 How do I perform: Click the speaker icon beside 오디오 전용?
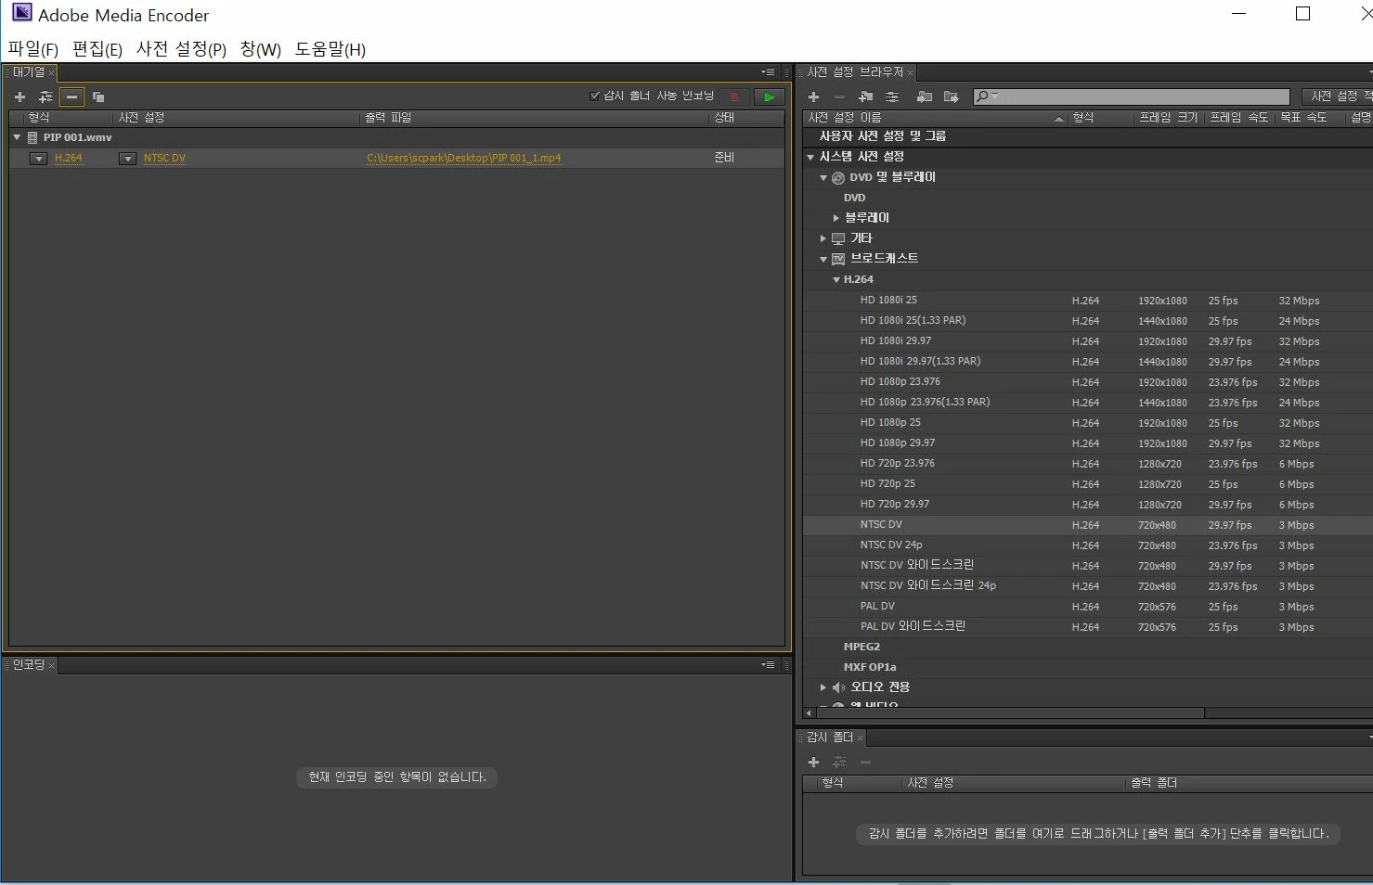(838, 687)
